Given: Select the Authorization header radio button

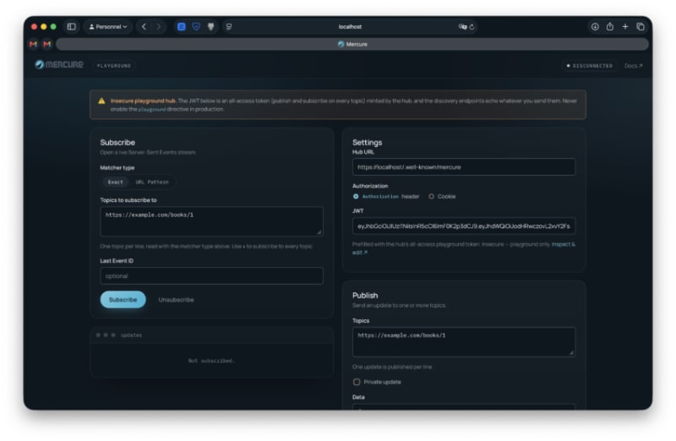Looking at the screenshot, I should click(356, 197).
